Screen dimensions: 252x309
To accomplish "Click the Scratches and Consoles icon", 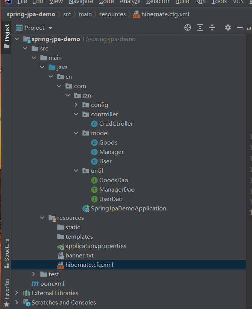I will point(27,303).
